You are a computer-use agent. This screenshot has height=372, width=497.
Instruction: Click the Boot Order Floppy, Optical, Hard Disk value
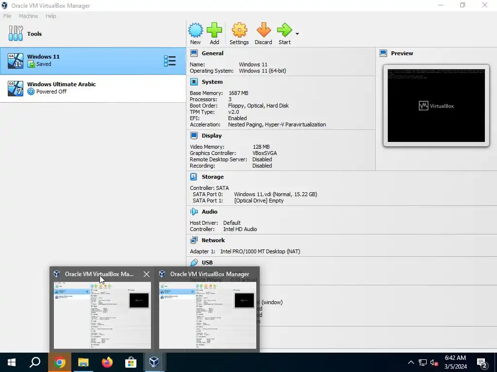(258, 106)
